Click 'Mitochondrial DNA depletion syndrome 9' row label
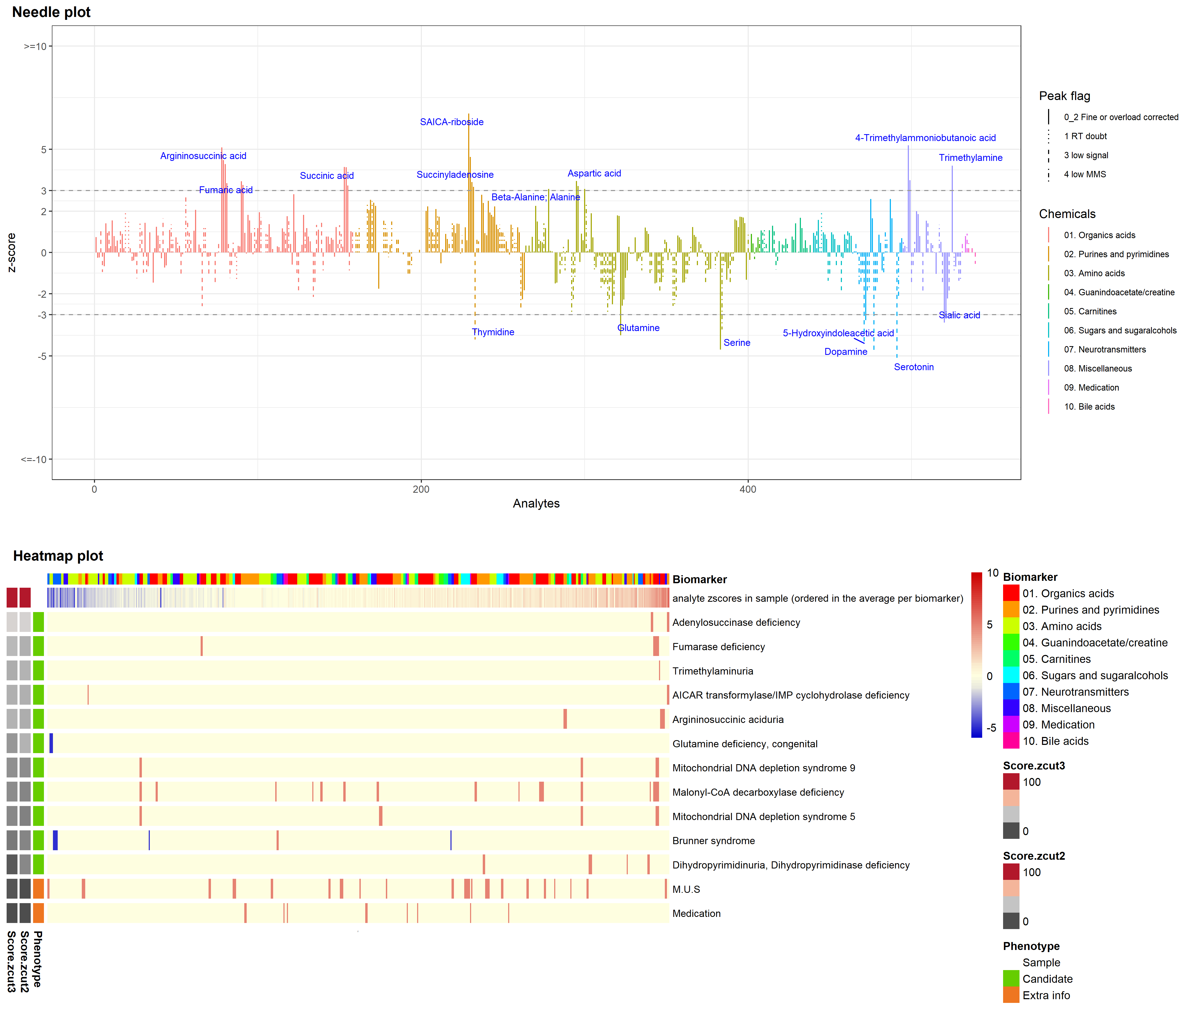The width and height of the screenshot is (1191, 1032). pos(764,768)
